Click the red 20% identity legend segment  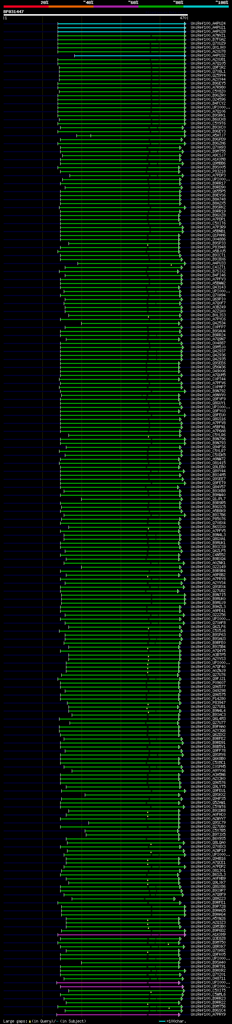[26, 7]
